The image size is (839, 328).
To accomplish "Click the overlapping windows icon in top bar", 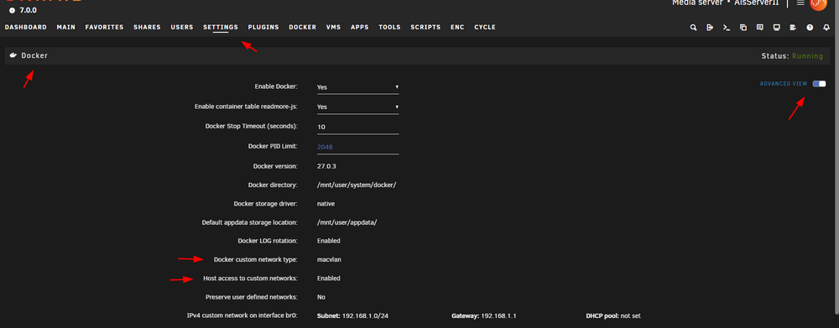I will pyautogui.click(x=743, y=28).
